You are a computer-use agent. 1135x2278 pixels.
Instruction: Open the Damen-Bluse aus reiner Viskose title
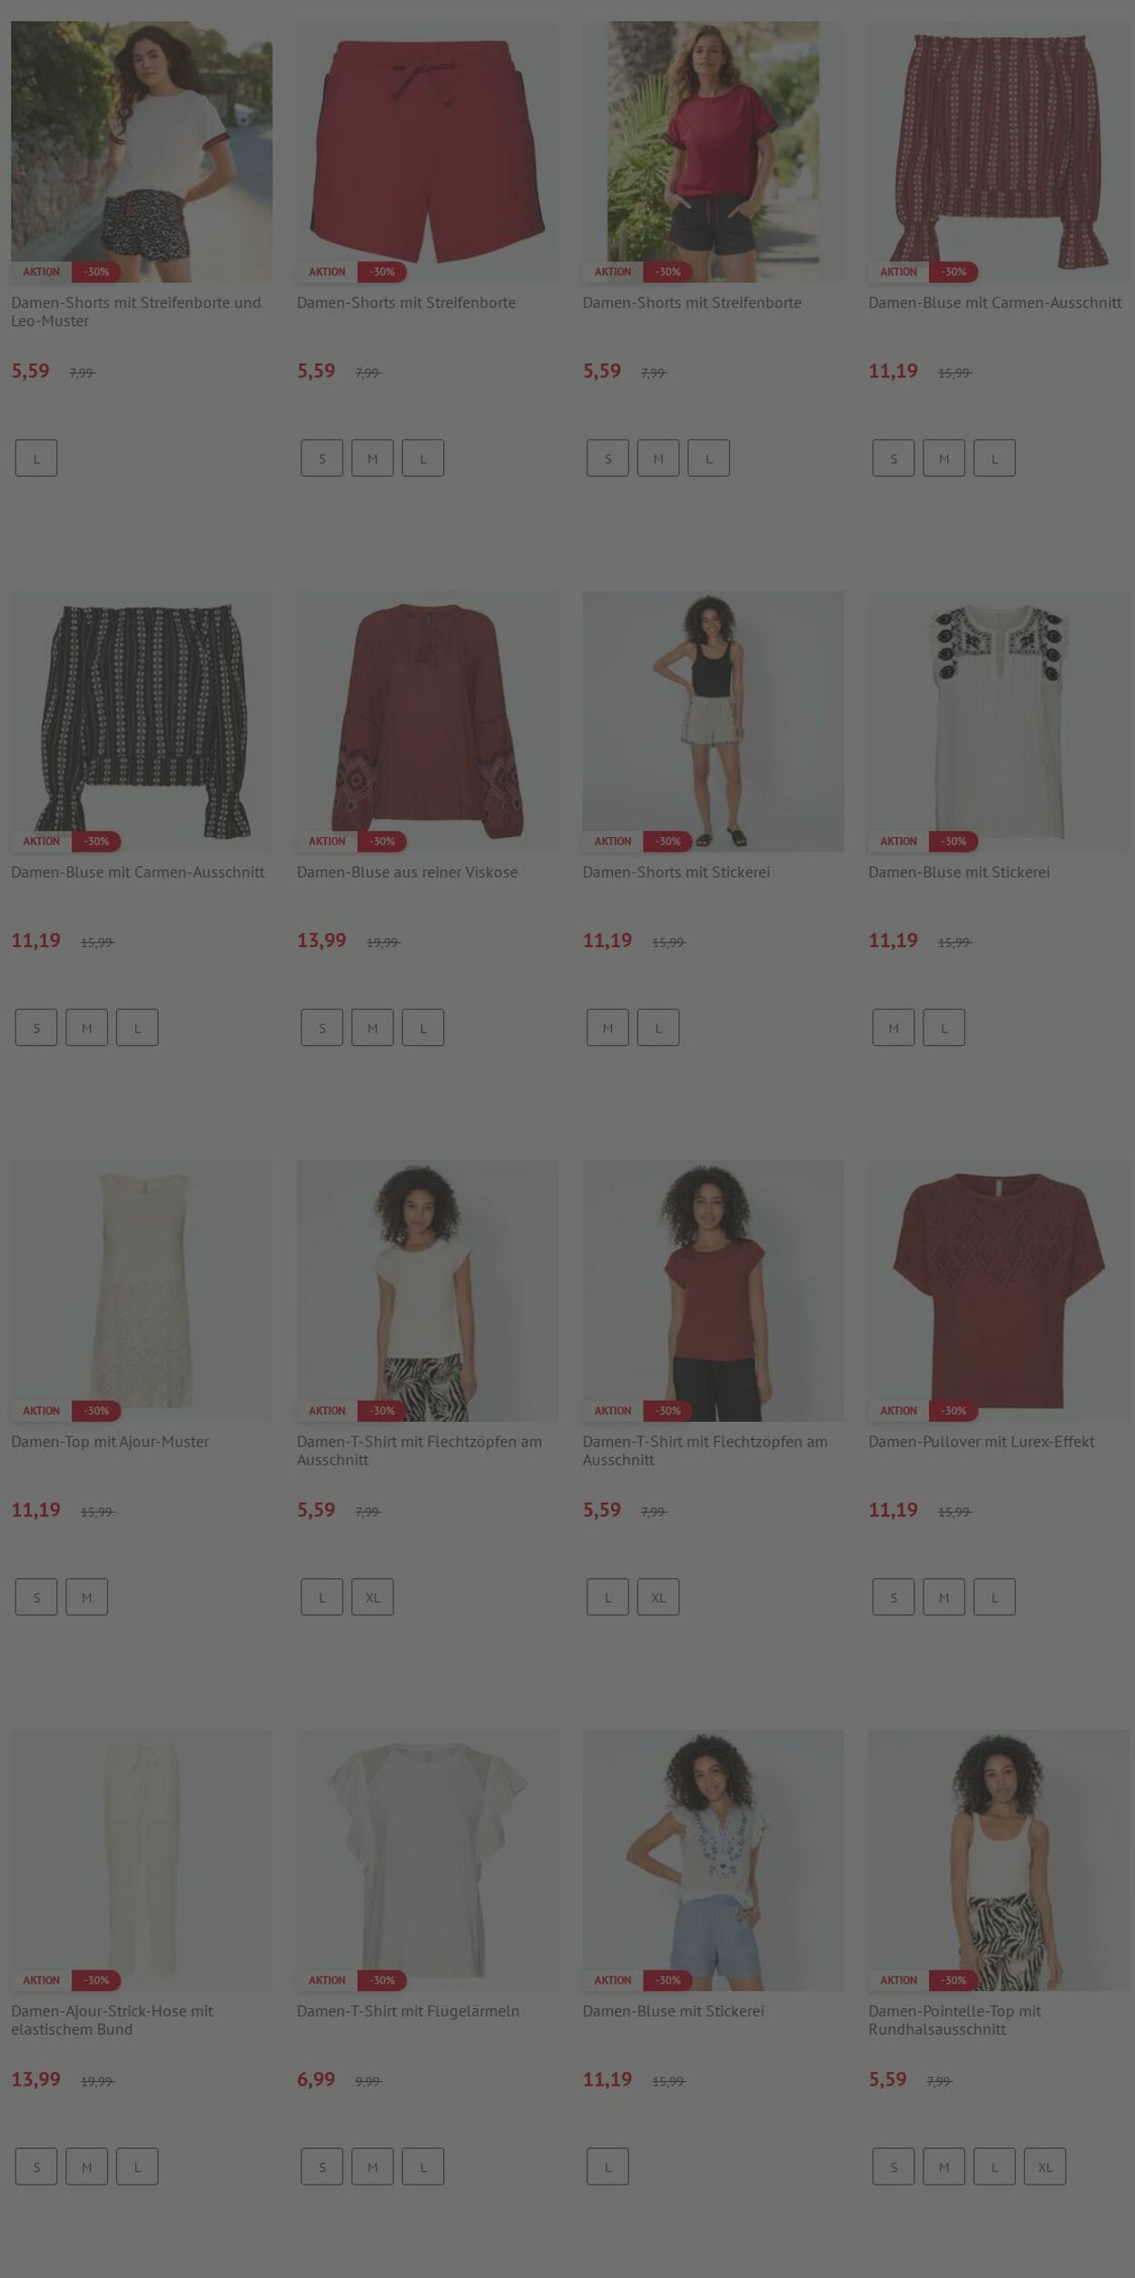[407, 873]
